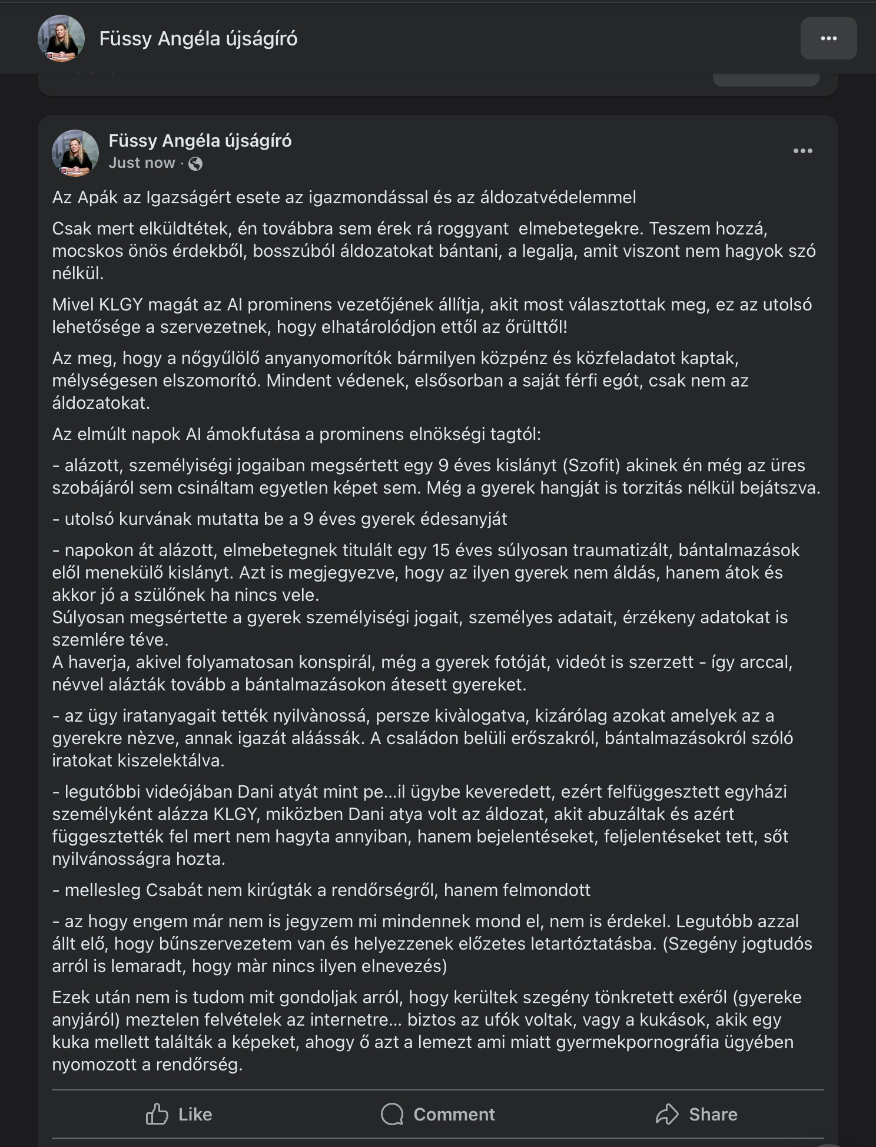Open the three-dot button in the page header
This screenshot has width=876, height=1147.
[x=828, y=38]
